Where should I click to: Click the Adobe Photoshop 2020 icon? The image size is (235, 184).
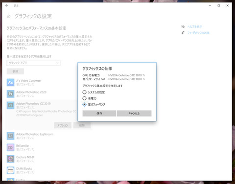pos(10,94)
